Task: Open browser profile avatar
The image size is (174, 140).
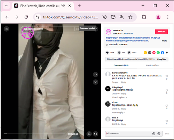Action: [x=158, y=17]
